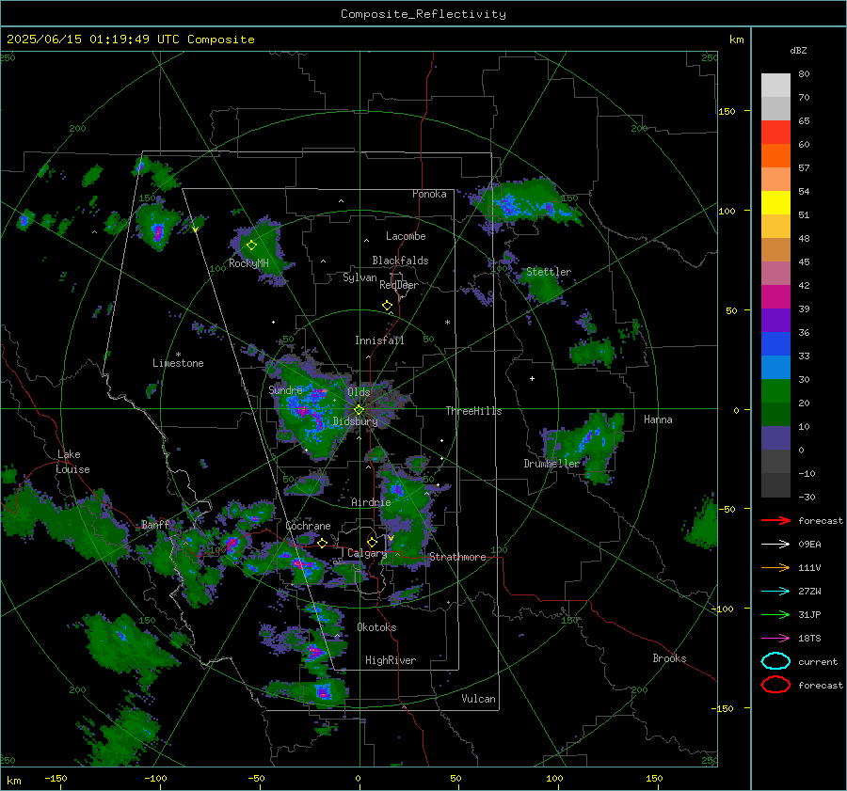Click the Airdrie city label
The width and height of the screenshot is (847, 791).
pyautogui.click(x=371, y=502)
